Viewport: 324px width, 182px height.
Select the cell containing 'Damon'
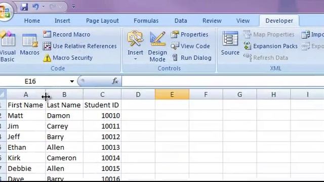[64, 116]
